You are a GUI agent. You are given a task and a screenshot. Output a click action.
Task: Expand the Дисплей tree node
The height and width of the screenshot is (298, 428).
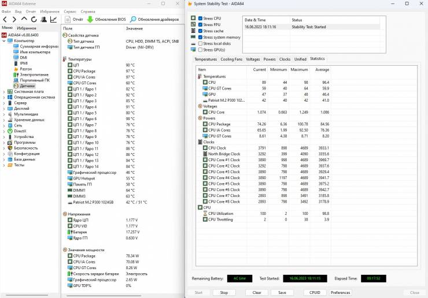[x=4, y=109]
